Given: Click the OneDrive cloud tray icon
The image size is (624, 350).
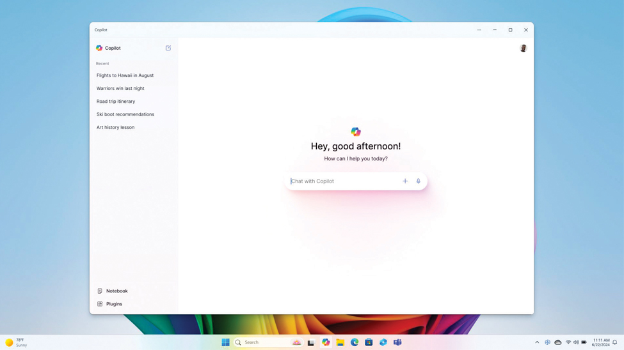Looking at the screenshot, I should (558, 342).
